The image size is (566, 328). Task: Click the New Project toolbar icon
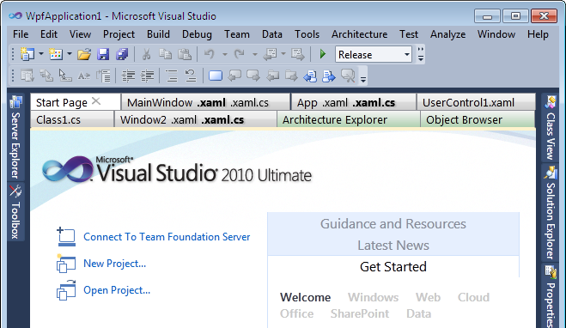click(27, 54)
